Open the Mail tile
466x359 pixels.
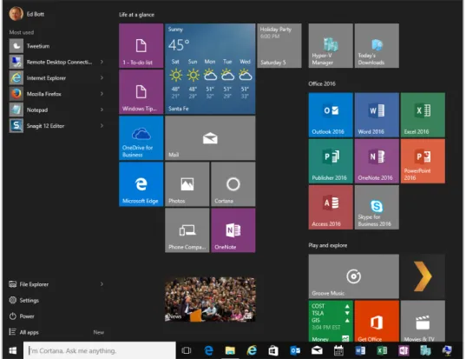pyautogui.click(x=210, y=138)
